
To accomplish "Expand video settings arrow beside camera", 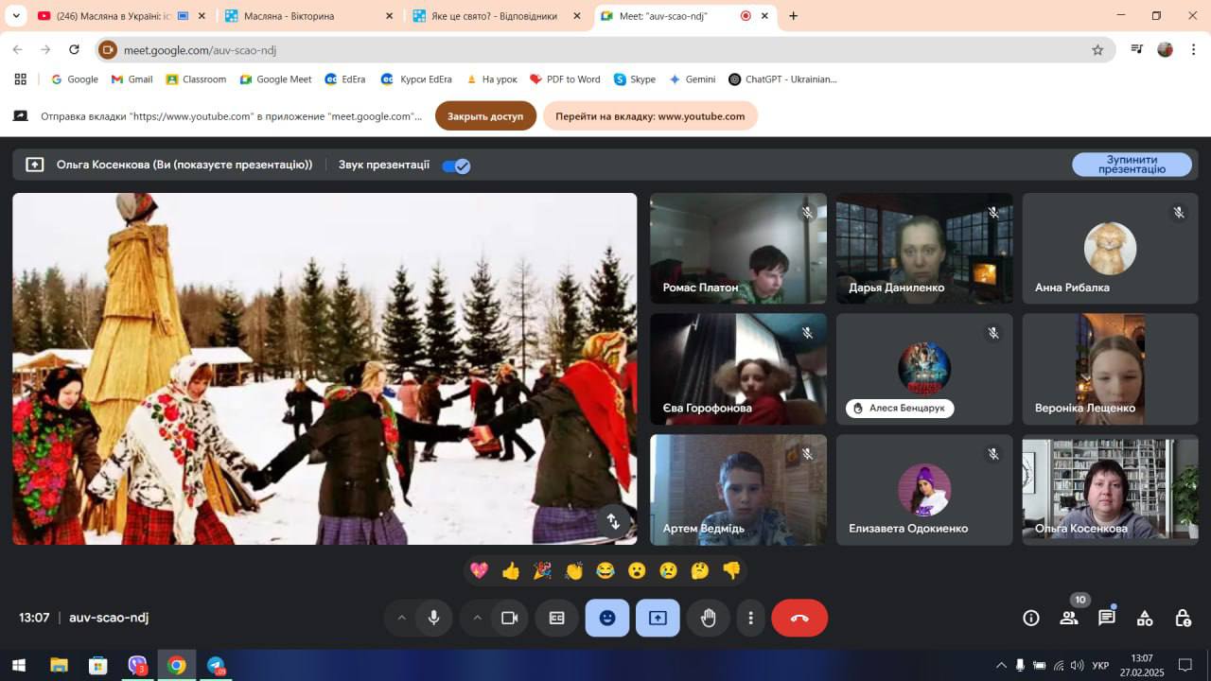I will (x=477, y=618).
